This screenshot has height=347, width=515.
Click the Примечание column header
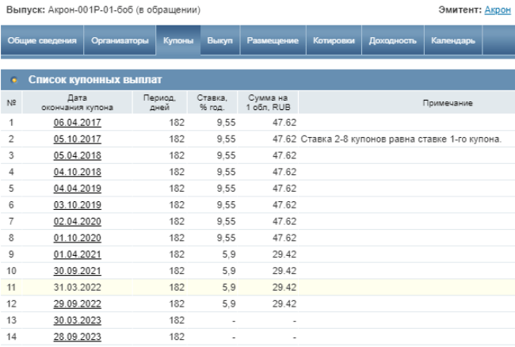pos(448,103)
